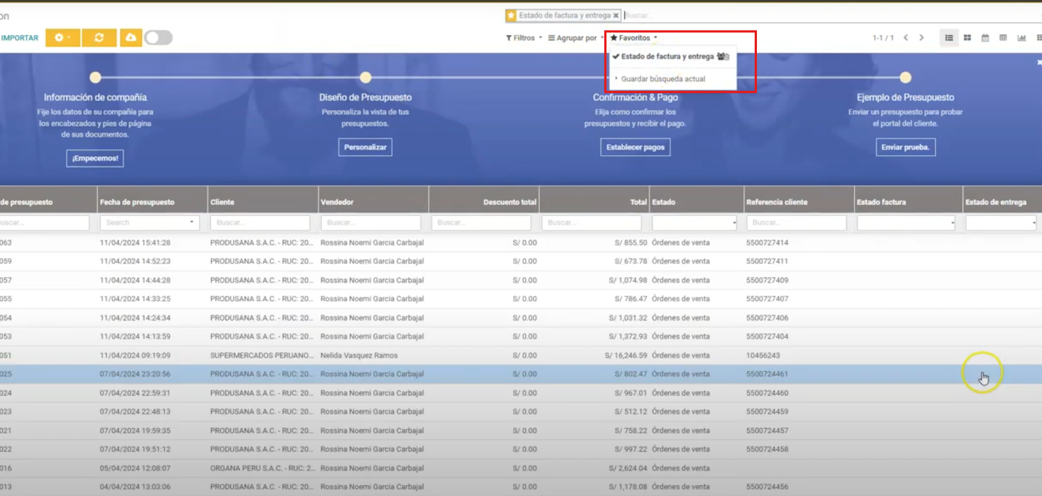Switch to kanban view icon
Viewport: 1042px width, 496px height.
pyautogui.click(x=967, y=37)
